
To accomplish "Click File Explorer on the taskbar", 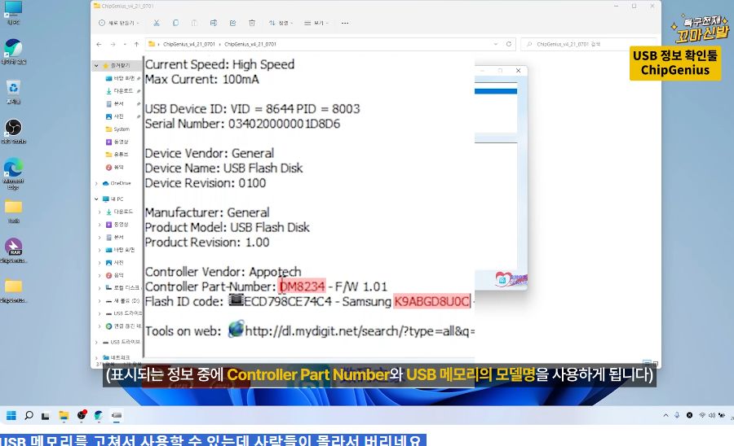I will point(64,415).
